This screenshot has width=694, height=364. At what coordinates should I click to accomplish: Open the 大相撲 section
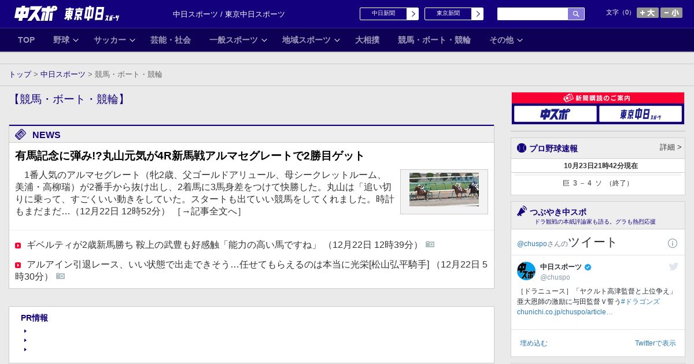click(x=367, y=40)
